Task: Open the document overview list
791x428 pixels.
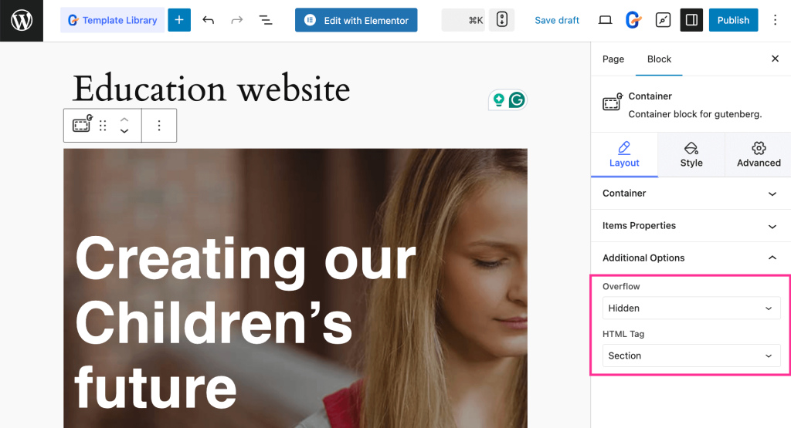Action: tap(266, 20)
